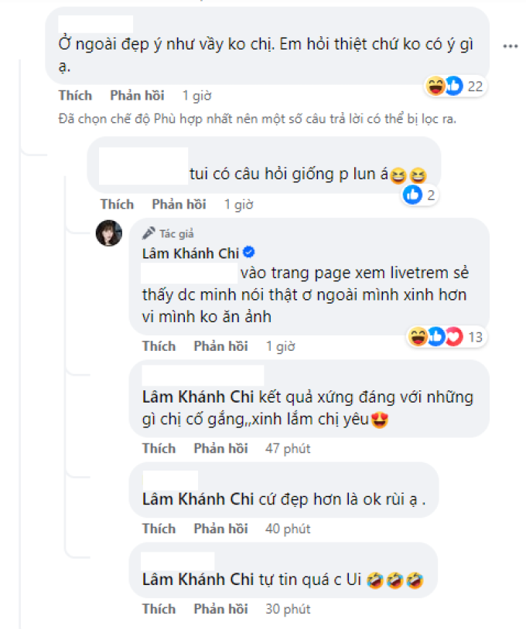Click the like reaction count of 2
The height and width of the screenshot is (629, 526).
tap(419, 195)
